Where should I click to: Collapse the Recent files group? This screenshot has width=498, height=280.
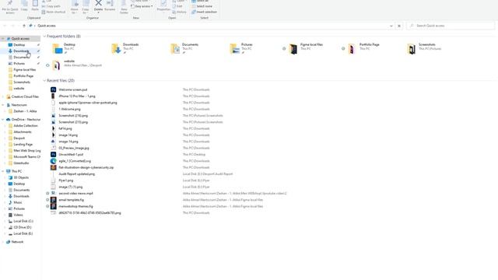(44, 81)
